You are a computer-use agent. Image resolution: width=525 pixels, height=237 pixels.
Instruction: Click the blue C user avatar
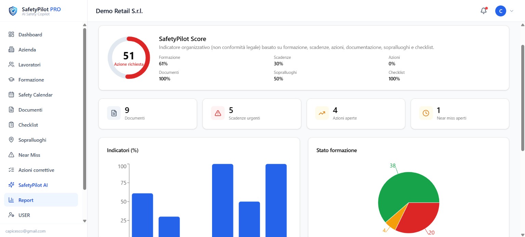tap(501, 11)
